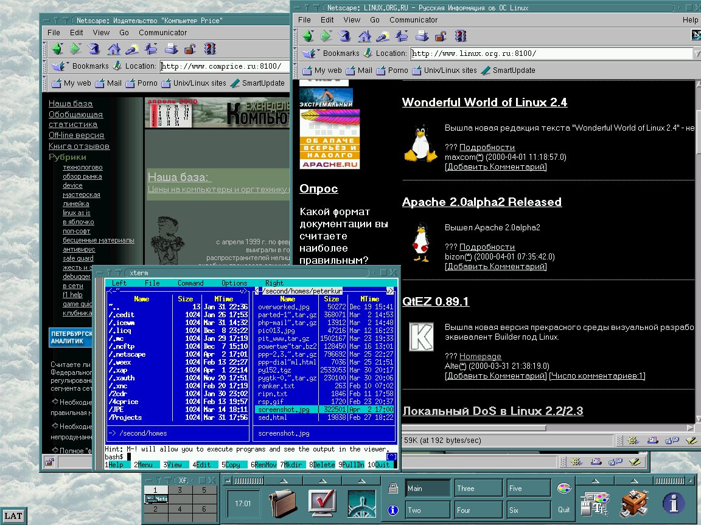Print the page from LINUX.ORG.RU window
701x525 pixels.
422,36
